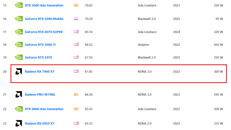Click 250 W in RTX 5000 Ada row

pyautogui.click(x=218, y=5)
